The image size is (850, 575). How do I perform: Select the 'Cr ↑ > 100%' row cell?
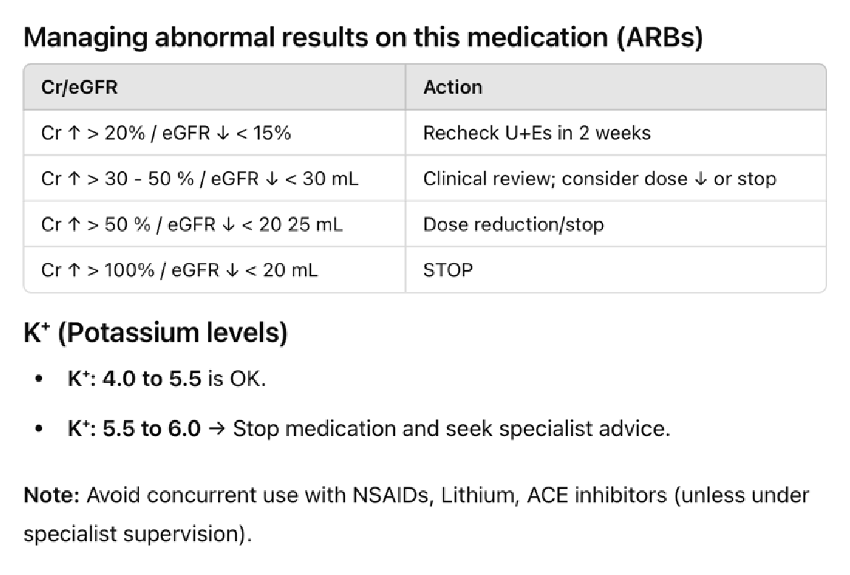point(180,270)
